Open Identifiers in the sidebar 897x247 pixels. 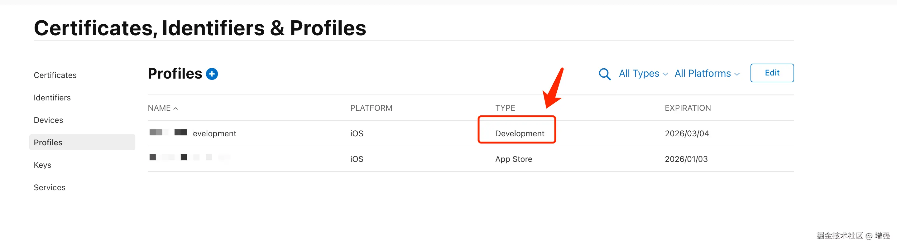tap(52, 98)
